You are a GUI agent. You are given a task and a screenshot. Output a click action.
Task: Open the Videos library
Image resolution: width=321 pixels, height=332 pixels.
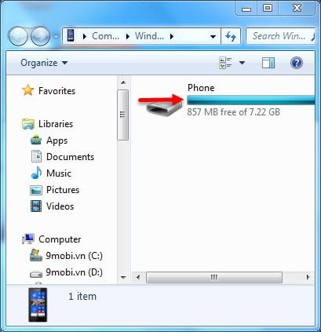60,206
